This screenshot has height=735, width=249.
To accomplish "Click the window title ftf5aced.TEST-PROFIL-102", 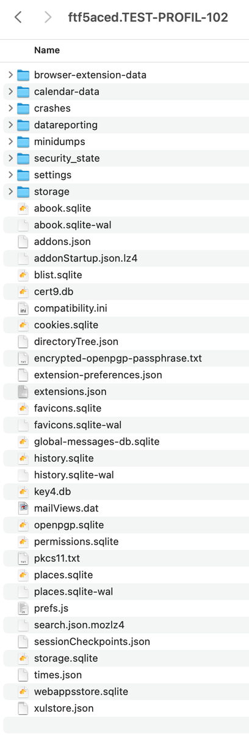I will 148,18.
